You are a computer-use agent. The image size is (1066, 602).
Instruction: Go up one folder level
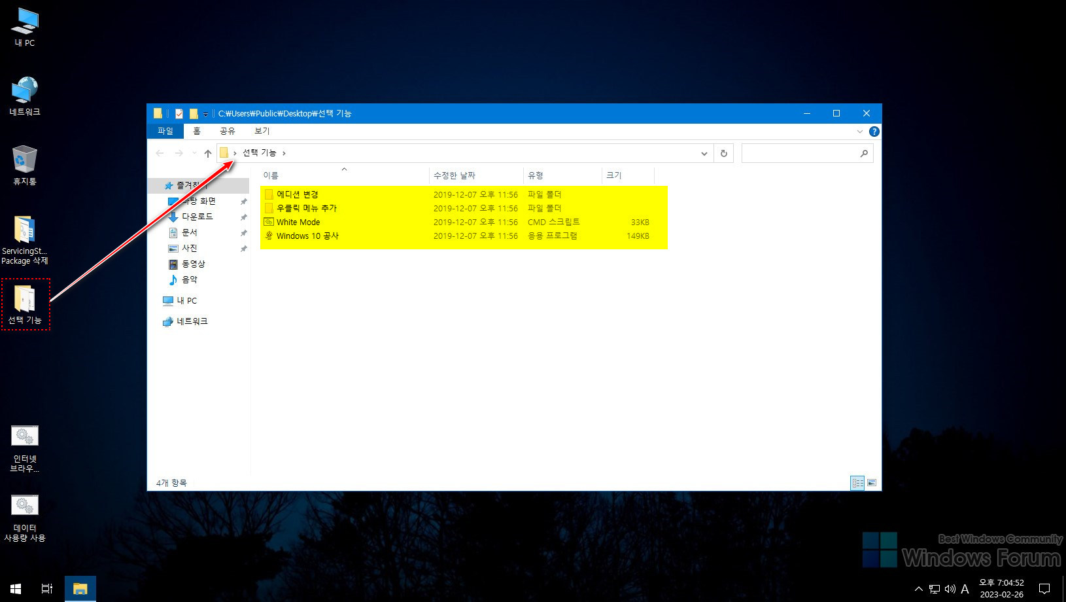coord(208,153)
